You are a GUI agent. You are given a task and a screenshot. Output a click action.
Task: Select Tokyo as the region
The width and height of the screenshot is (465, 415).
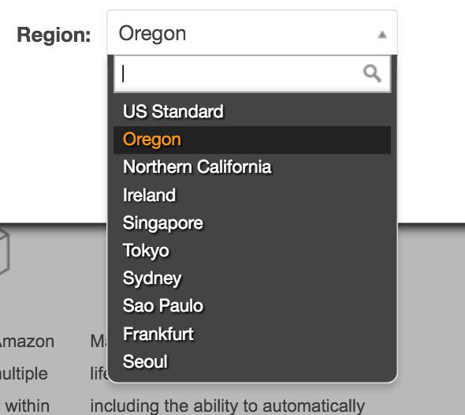[252, 251]
